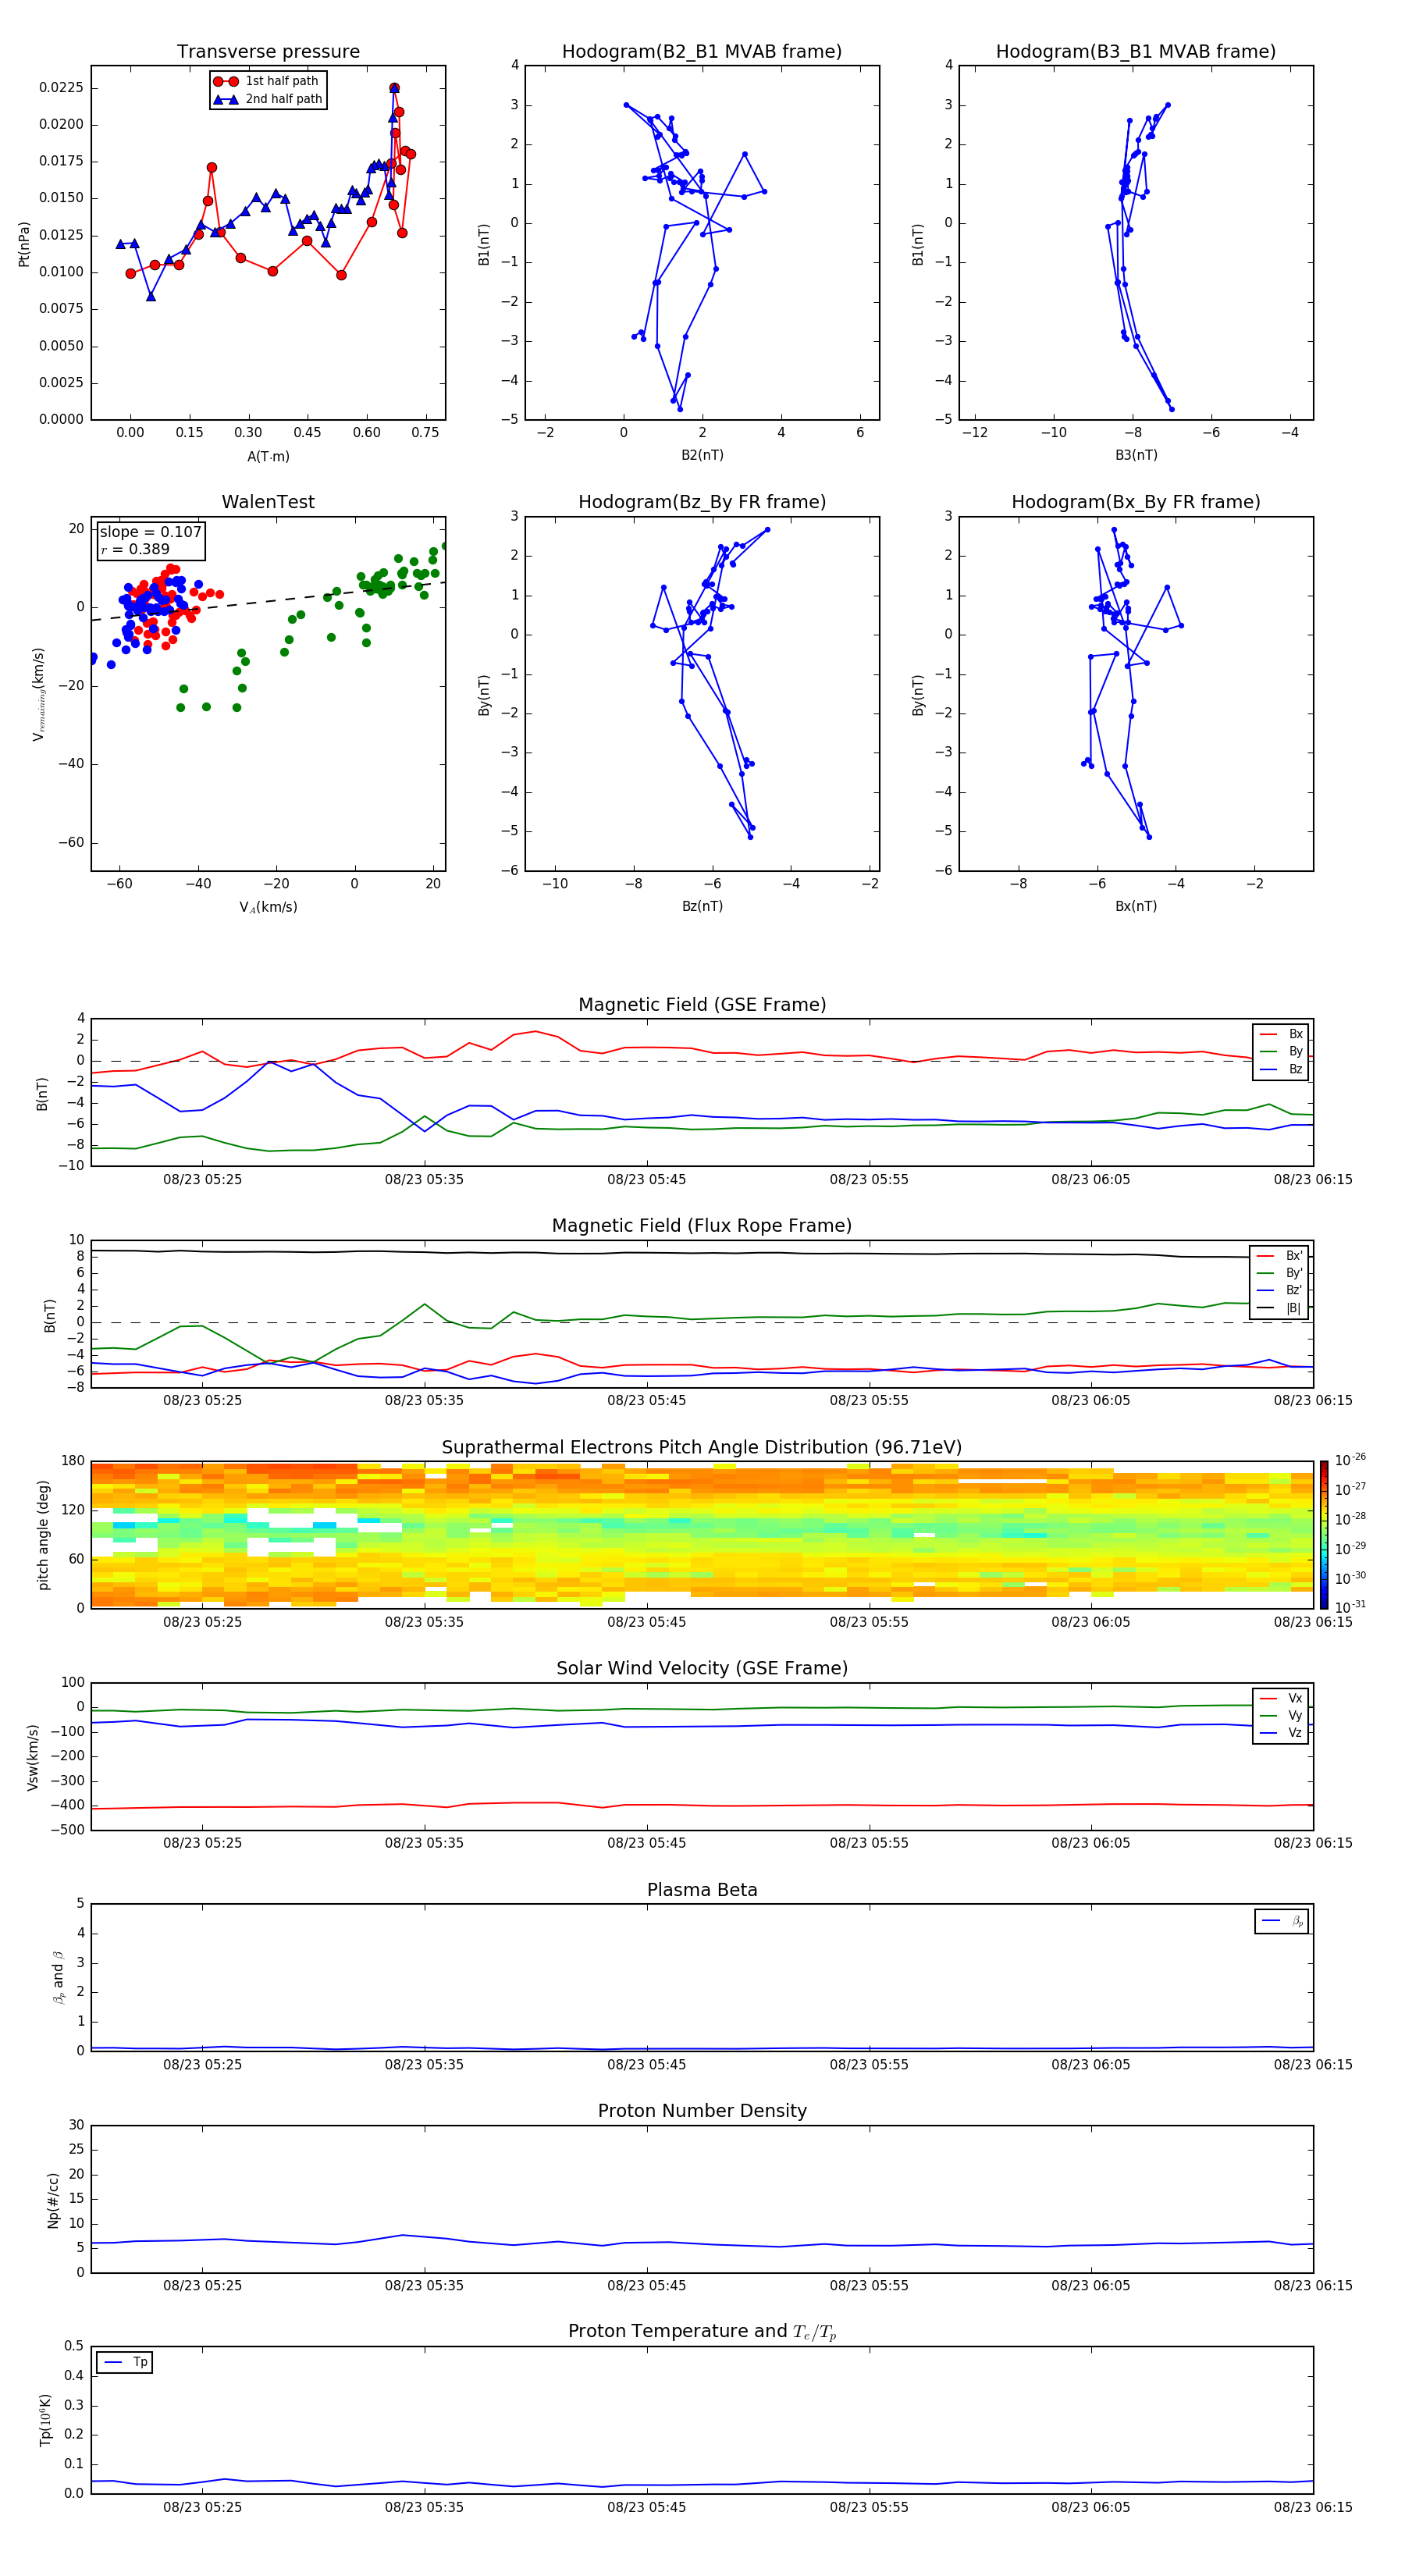Click the 'B3(nT)' x-axis label
1405x2576 pixels.
[x=1136, y=455]
